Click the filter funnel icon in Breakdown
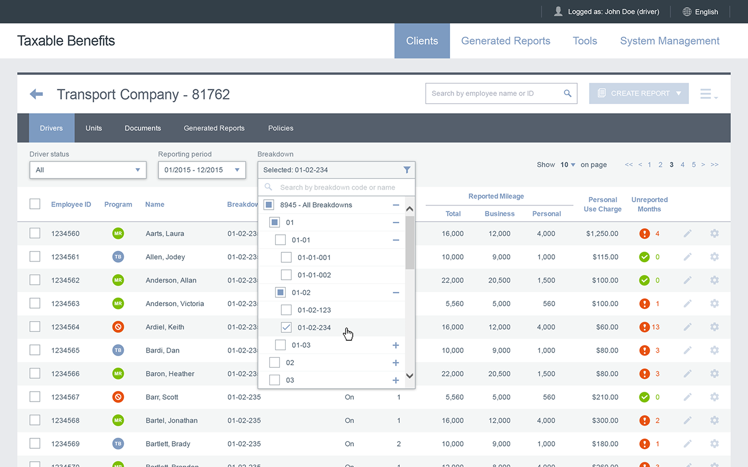 (407, 170)
